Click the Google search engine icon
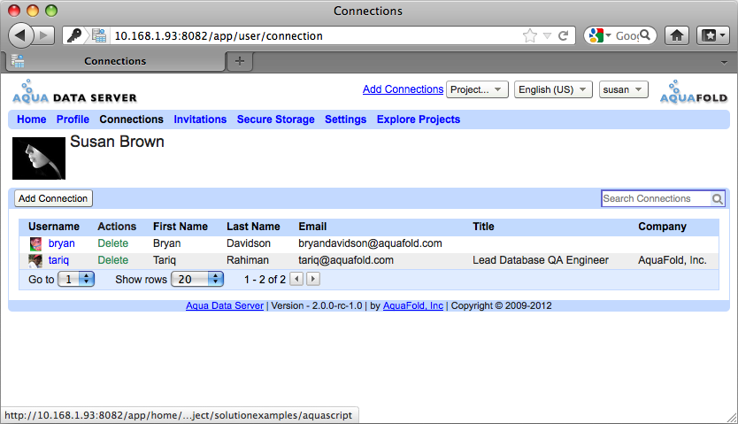The width and height of the screenshot is (738, 424). point(596,35)
